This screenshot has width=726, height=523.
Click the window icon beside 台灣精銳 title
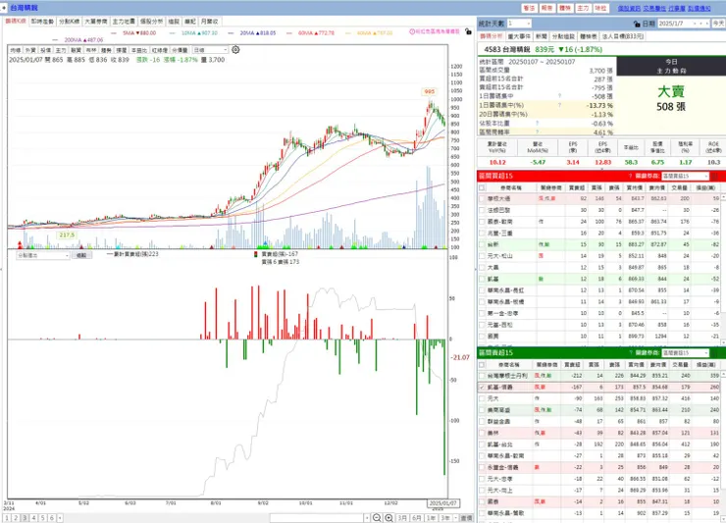tap(4, 8)
